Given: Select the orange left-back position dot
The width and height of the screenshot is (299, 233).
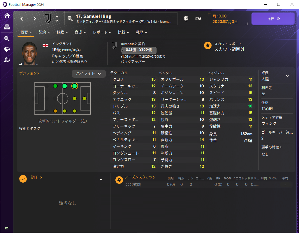Looking at the screenshot, I should tap(55, 111).
